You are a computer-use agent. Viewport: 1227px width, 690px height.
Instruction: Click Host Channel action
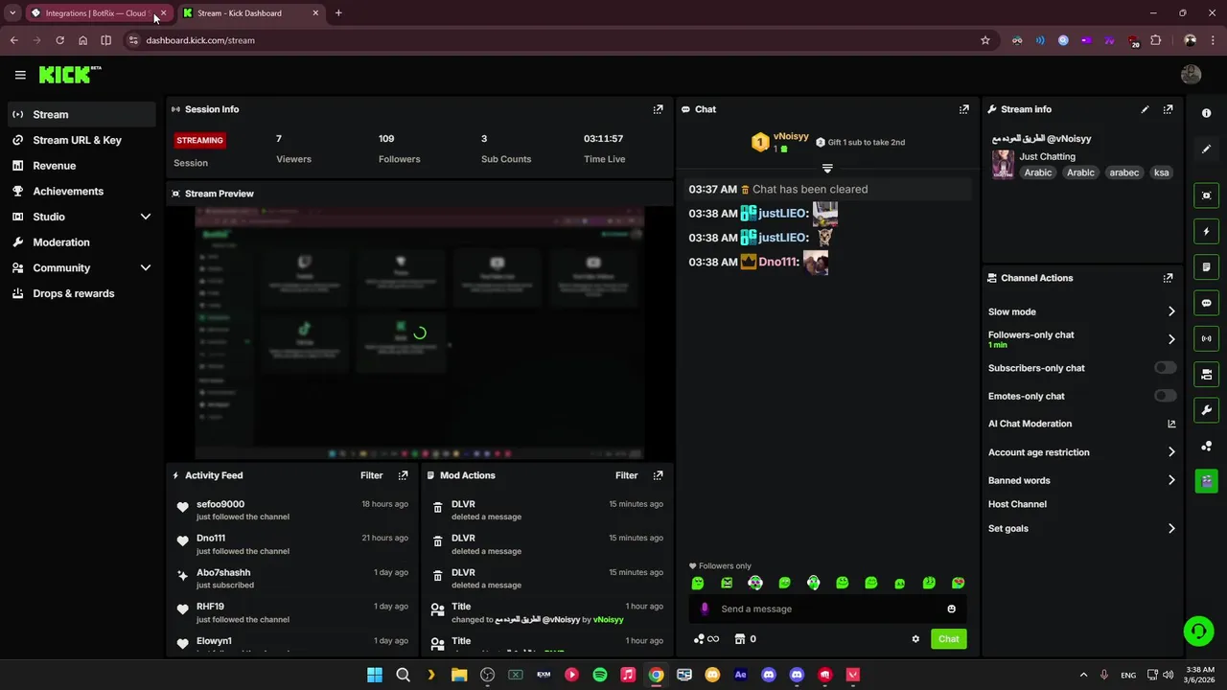click(x=1017, y=504)
